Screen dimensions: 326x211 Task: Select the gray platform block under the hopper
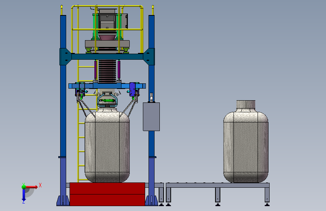coord(107,44)
